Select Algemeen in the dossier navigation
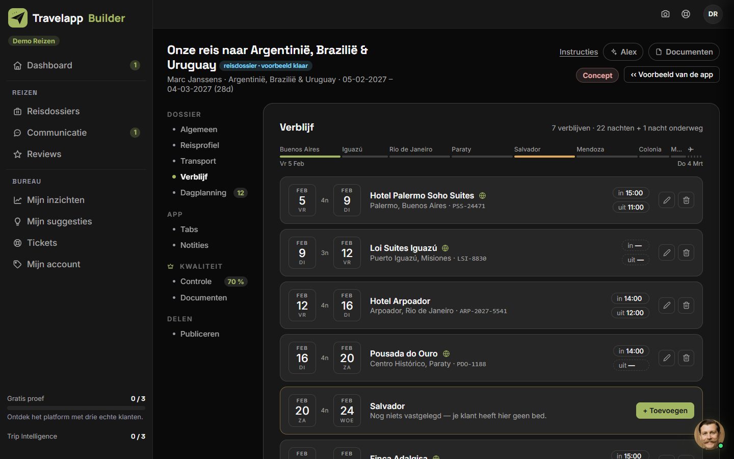This screenshot has height=459, width=734. 199,130
